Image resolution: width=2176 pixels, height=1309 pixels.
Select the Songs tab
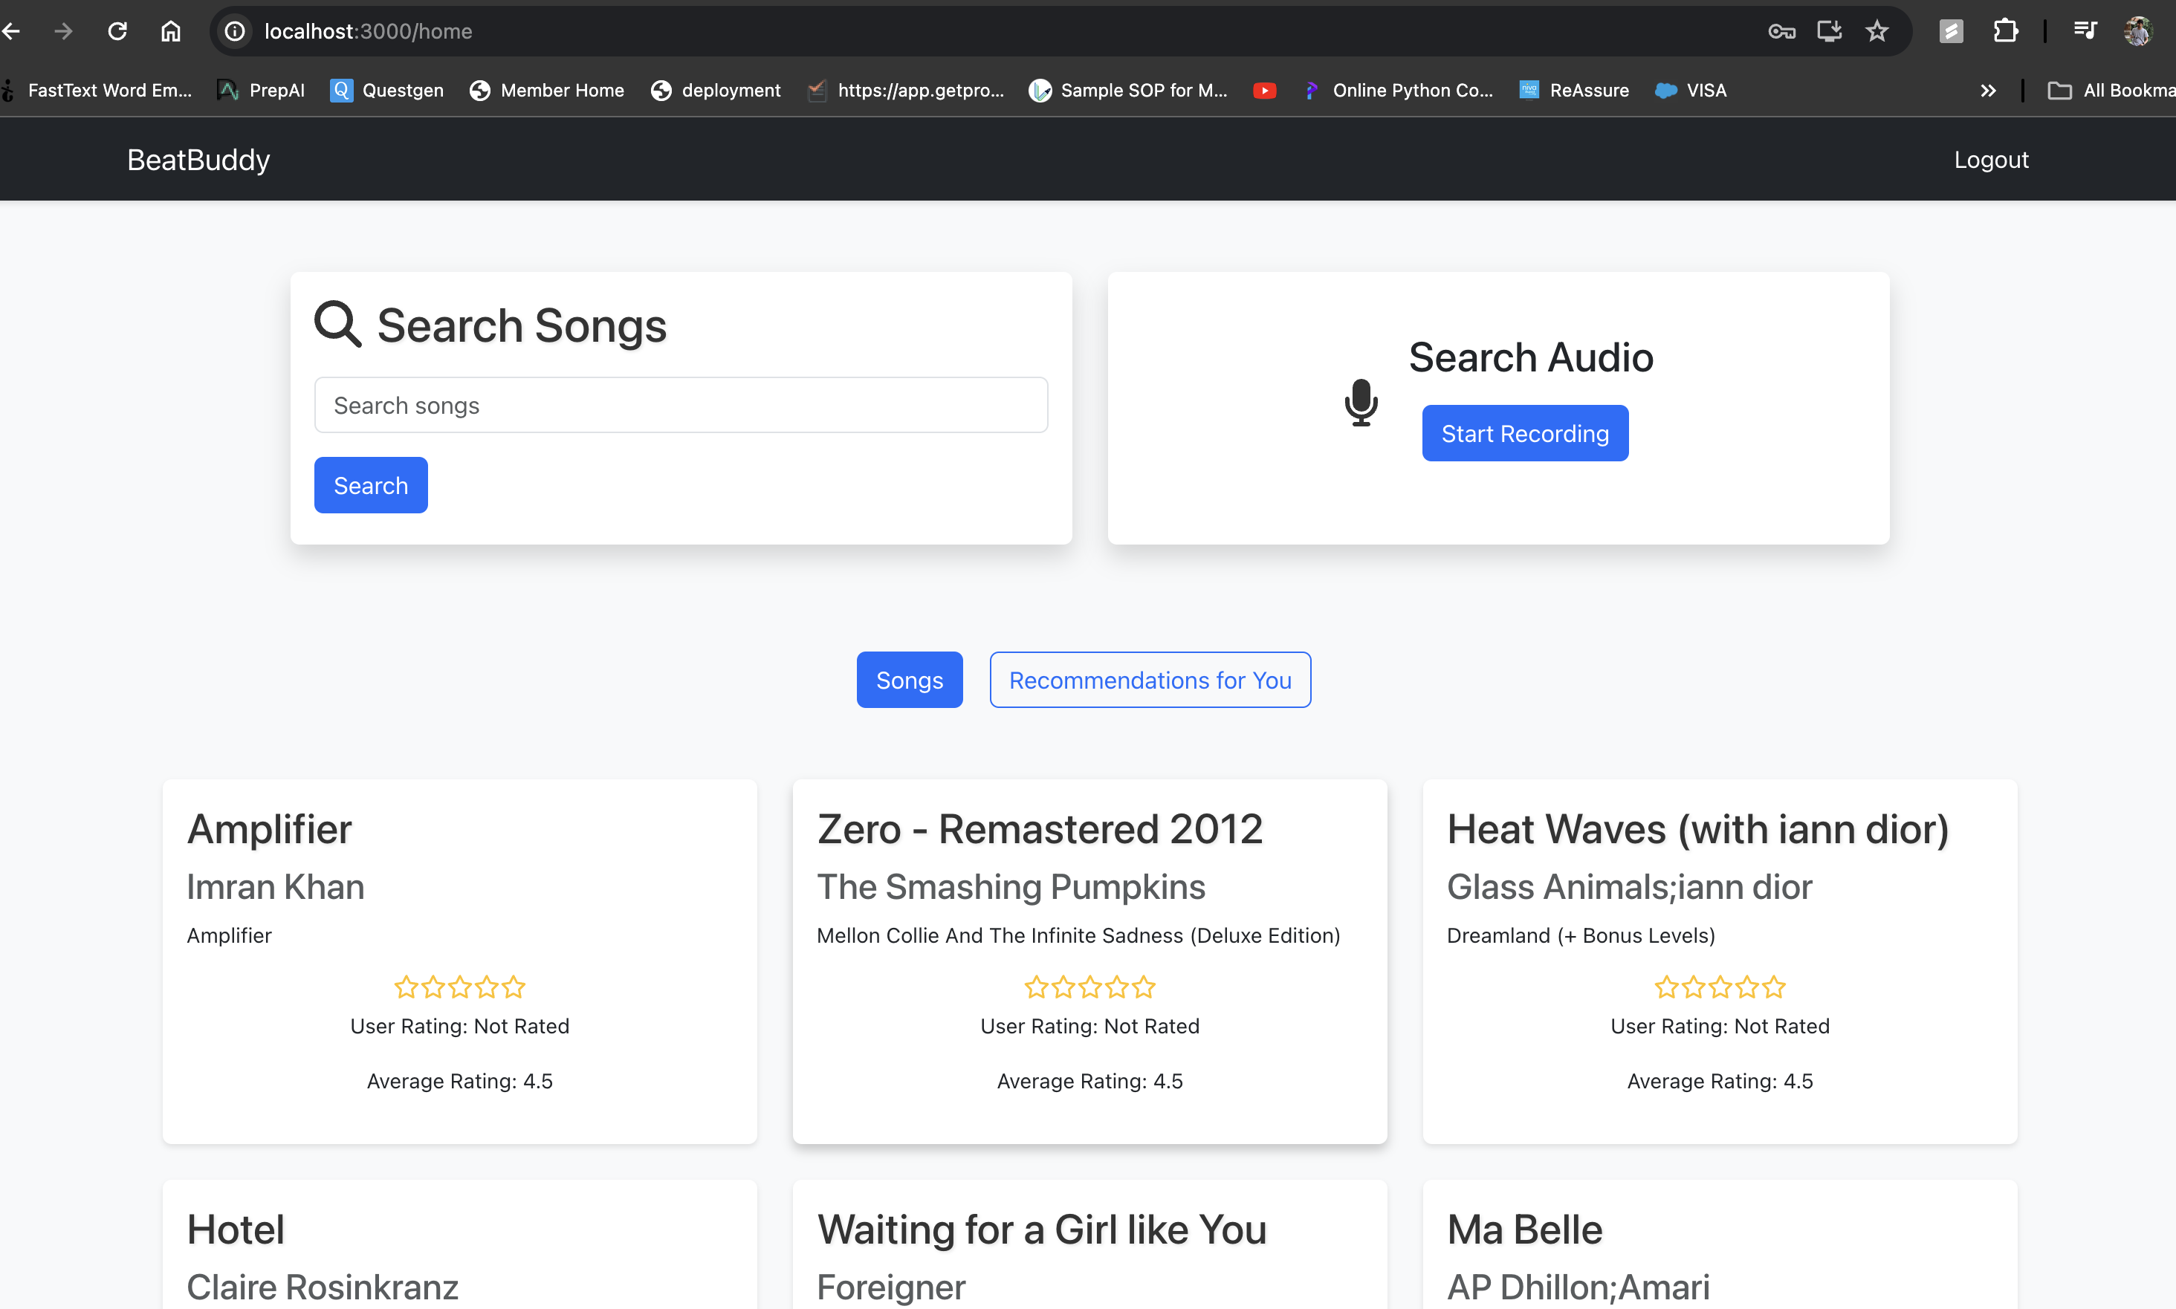click(909, 680)
